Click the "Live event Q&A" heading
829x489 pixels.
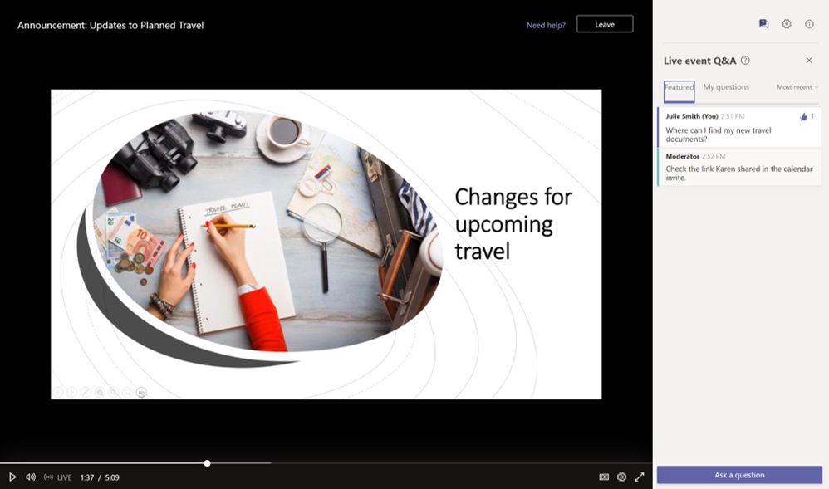tap(699, 61)
